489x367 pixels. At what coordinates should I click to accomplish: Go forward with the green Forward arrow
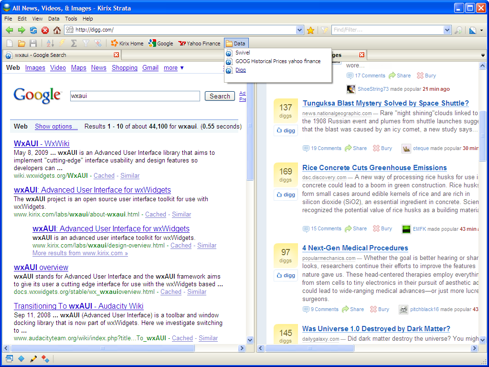[x=21, y=30]
